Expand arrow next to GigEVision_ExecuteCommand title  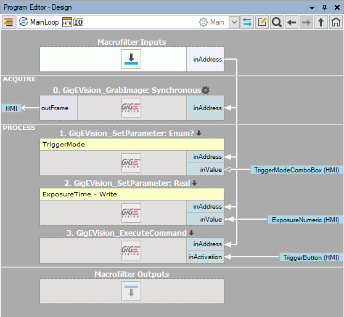click(x=191, y=233)
